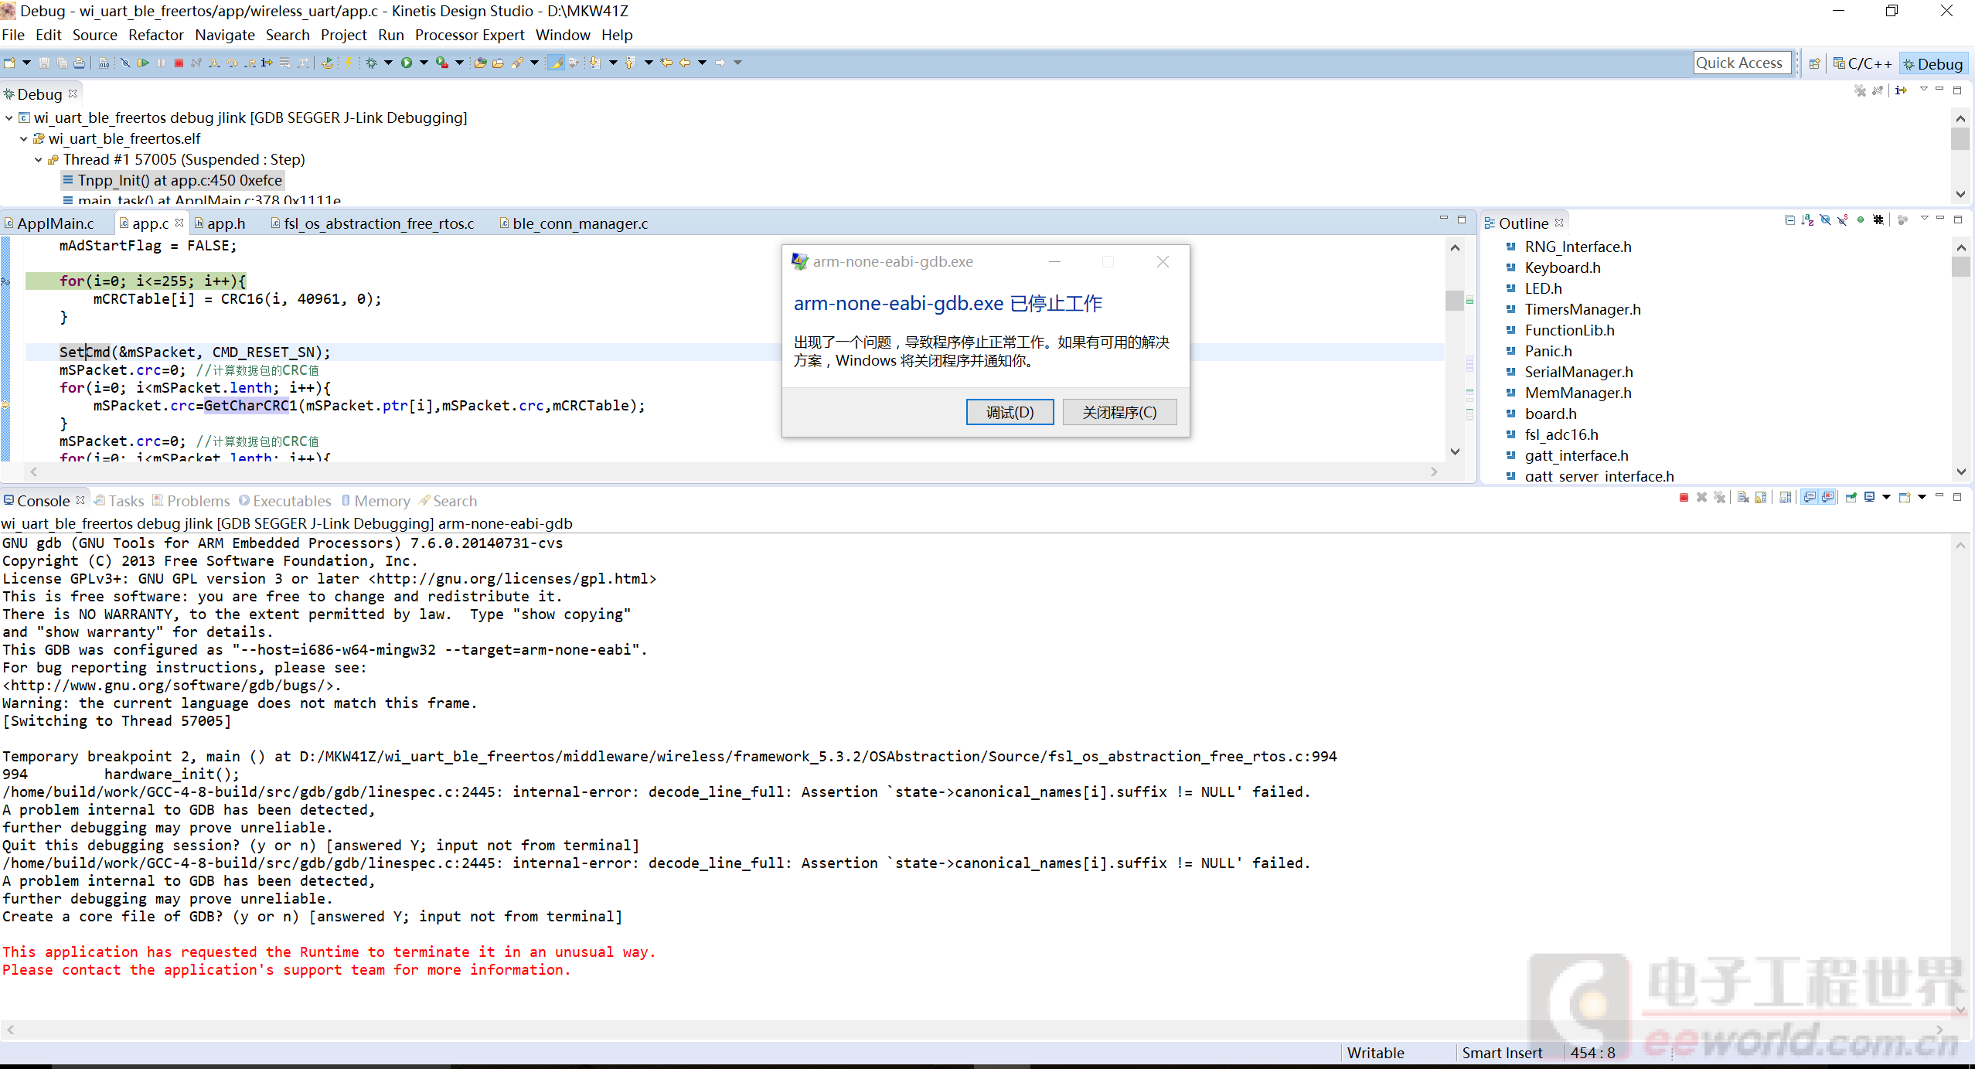Click the console red Terminate icon
This screenshot has height=1069, width=1975.
click(x=1684, y=498)
